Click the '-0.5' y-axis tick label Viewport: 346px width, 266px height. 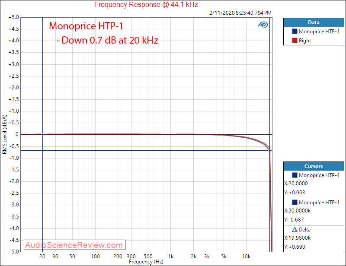[x=14, y=146]
